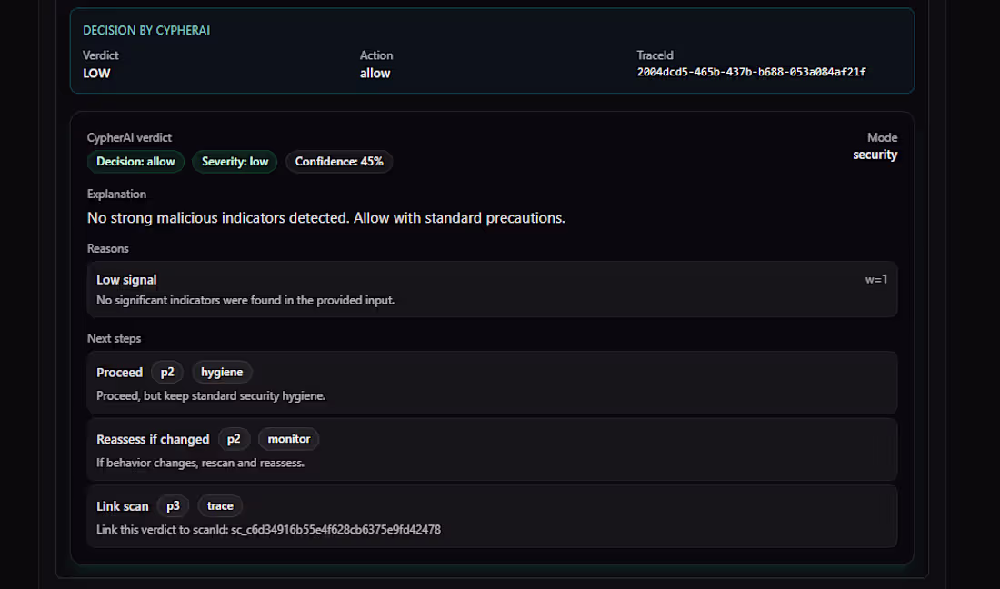This screenshot has height=589, width=1000.
Task: Expand the Low signal reason card
Action: click(492, 288)
